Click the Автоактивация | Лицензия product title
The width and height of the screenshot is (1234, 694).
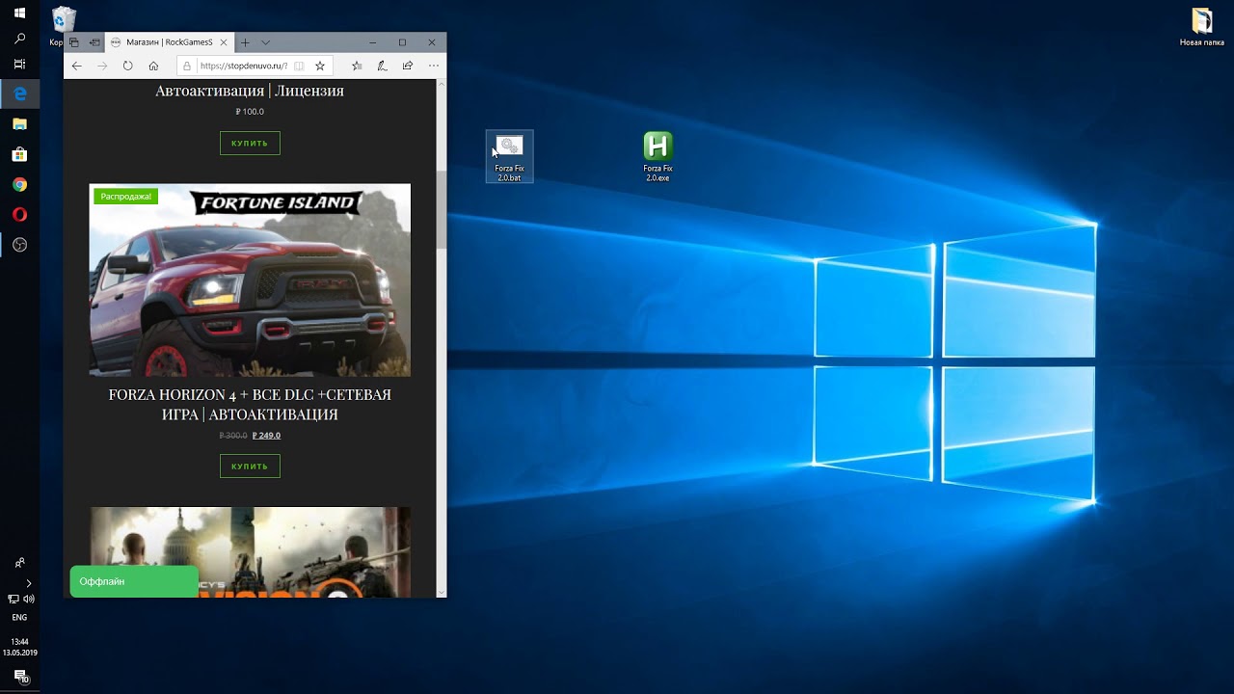[x=250, y=91]
